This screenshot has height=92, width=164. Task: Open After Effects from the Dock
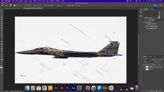coord(74,88)
